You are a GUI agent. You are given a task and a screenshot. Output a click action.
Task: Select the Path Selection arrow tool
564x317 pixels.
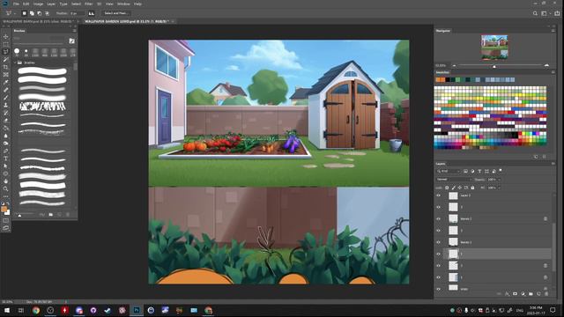point(6,166)
